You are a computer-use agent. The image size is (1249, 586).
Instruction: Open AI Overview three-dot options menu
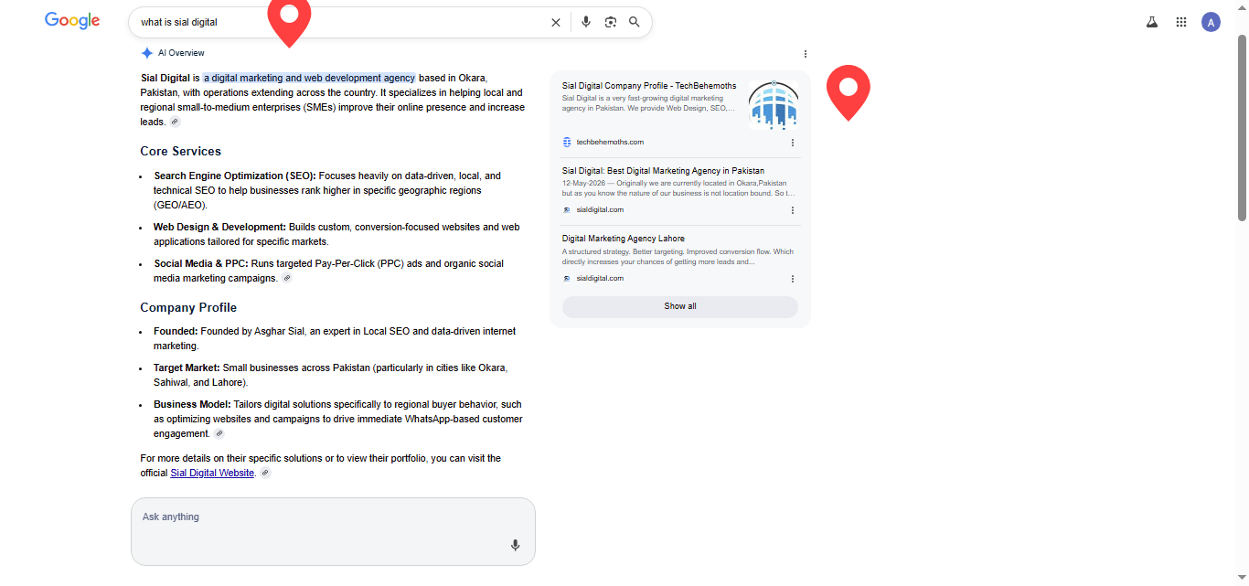[805, 54]
